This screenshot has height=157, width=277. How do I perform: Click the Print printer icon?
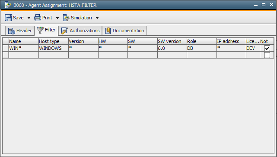pos(38,18)
